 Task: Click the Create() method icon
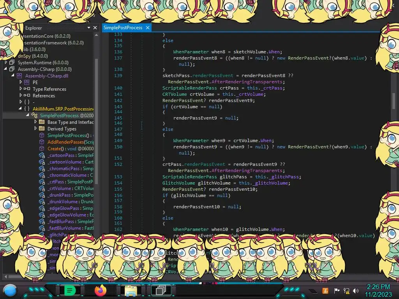tap(42, 148)
